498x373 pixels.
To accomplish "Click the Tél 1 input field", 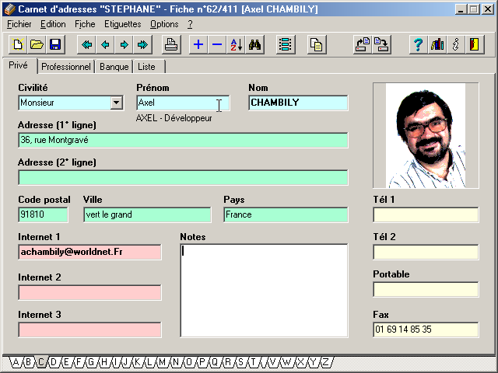I will pos(426,214).
